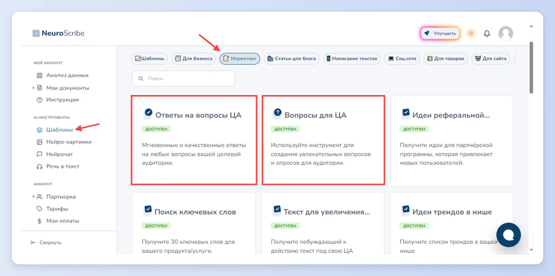Expand the Партнерка submenu arrow
The image size is (555, 276).
[34, 196]
